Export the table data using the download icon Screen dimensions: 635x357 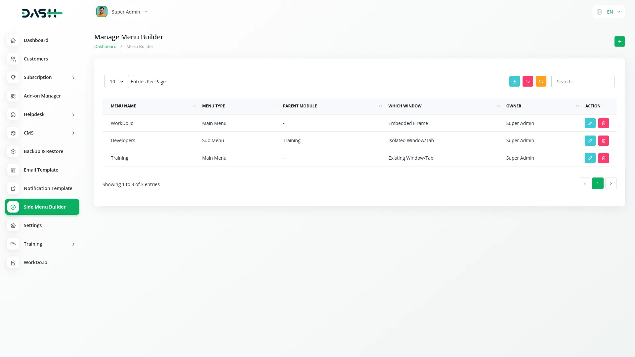tap(514, 81)
